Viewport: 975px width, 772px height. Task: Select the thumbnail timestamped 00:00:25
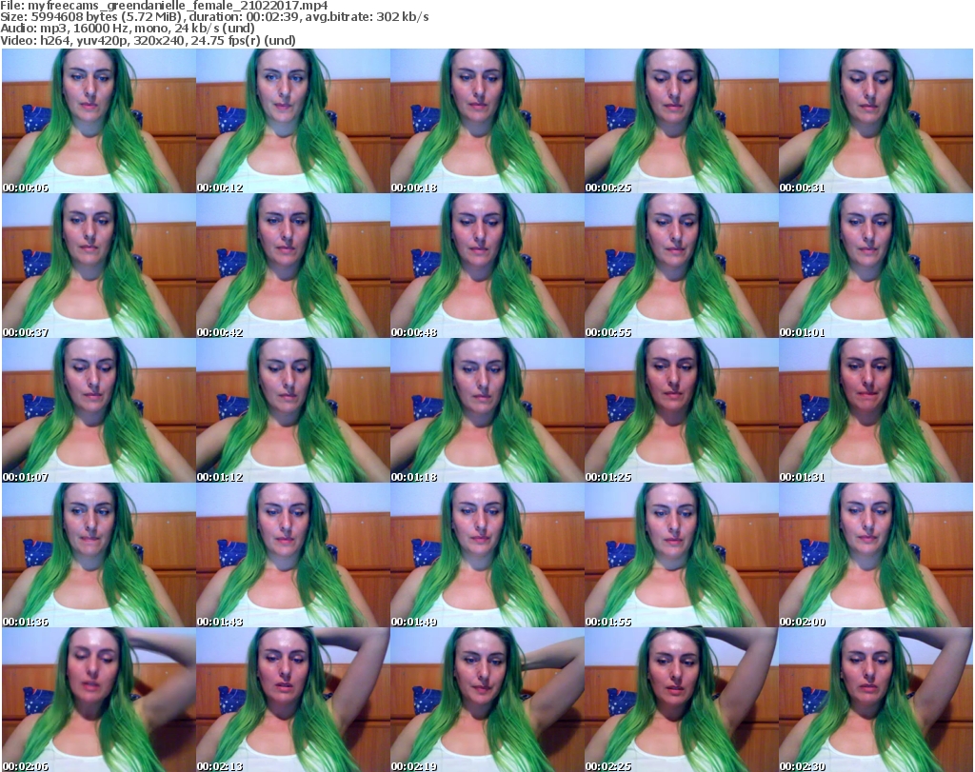pyautogui.click(x=682, y=121)
